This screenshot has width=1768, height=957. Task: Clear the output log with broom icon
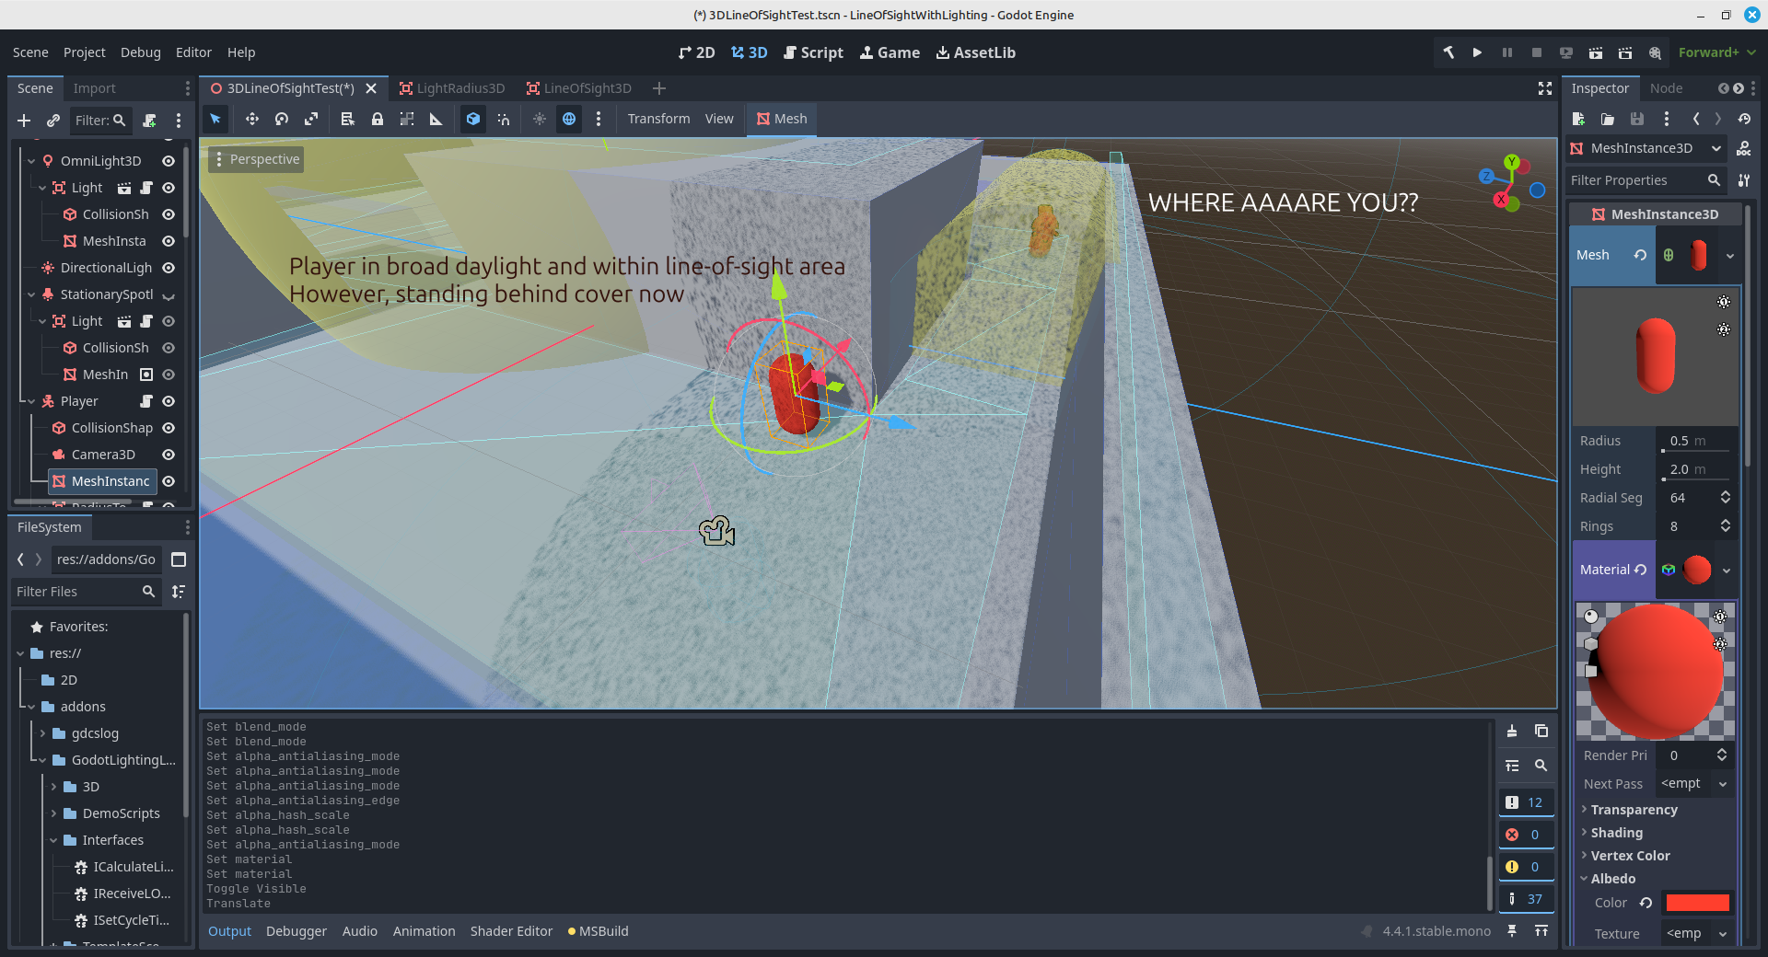[1512, 731]
